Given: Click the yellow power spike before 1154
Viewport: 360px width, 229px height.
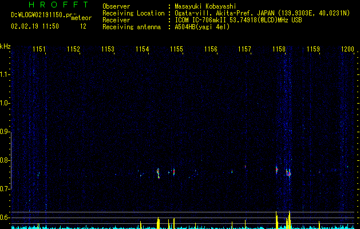Looking at the screenshot, I should pos(141,225).
